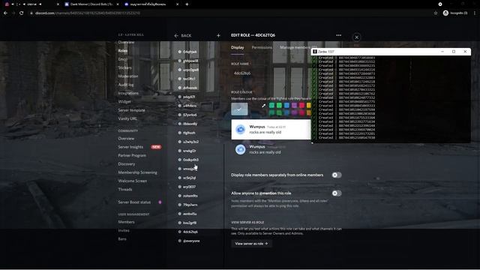480x270 pixels.
Task: Open the Discovery settings entry
Action: click(x=127, y=164)
